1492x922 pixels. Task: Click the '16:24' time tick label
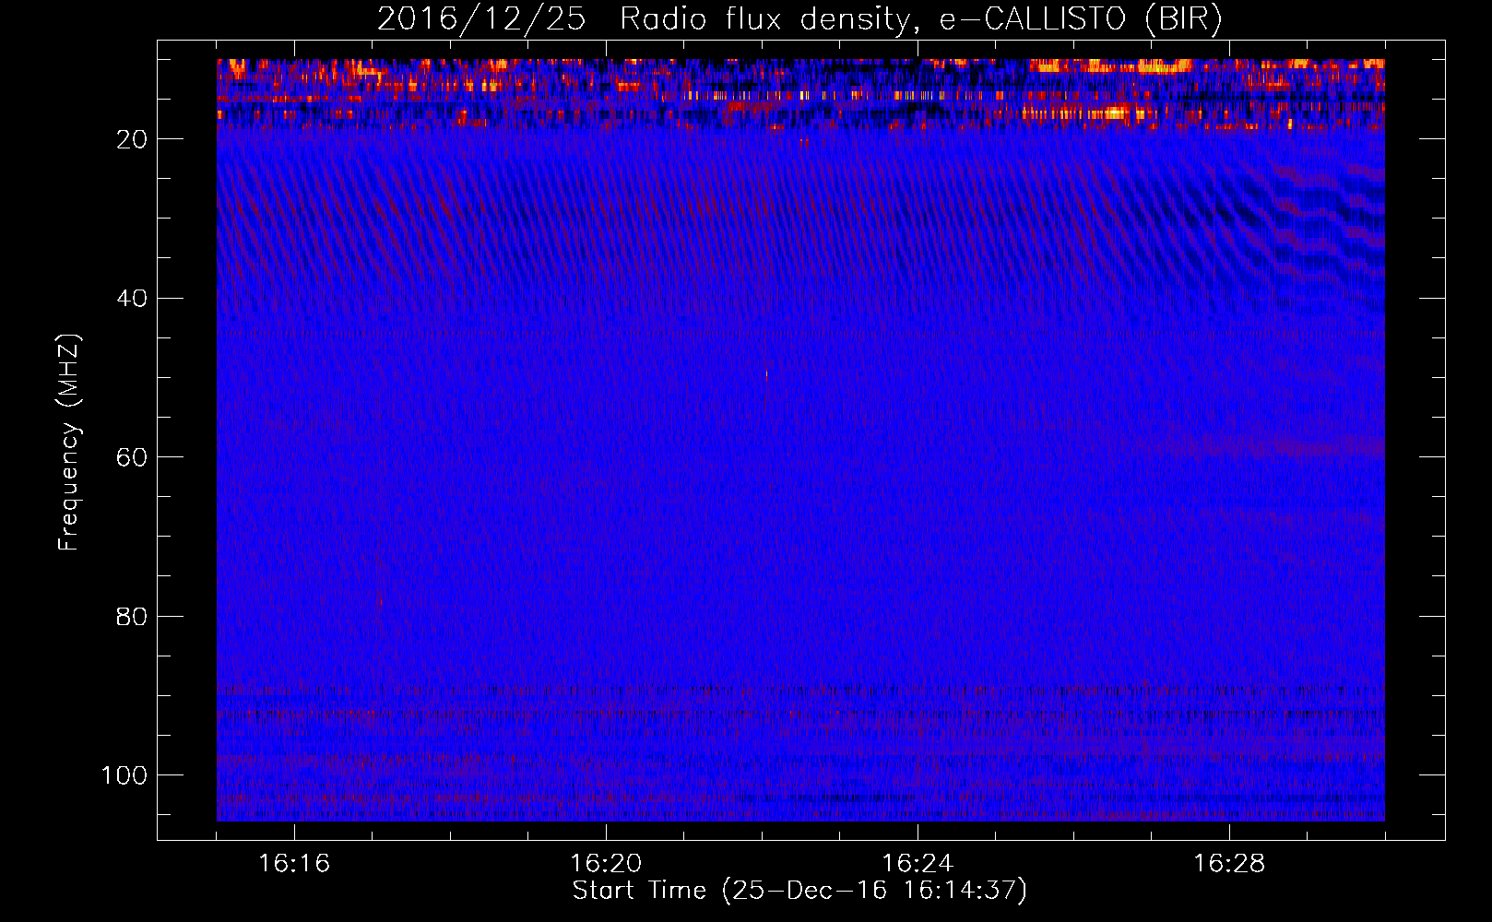click(918, 864)
